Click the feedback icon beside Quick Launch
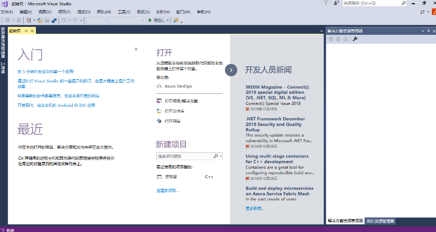 click(x=336, y=3)
